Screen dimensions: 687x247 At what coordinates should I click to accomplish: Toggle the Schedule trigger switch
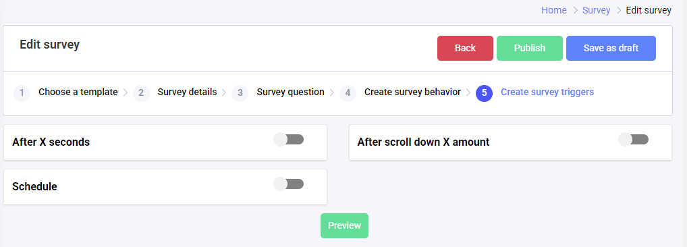289,184
